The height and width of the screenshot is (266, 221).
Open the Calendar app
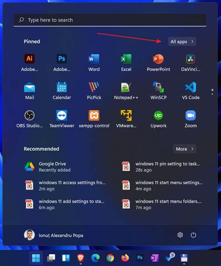pyautogui.click(x=62, y=91)
